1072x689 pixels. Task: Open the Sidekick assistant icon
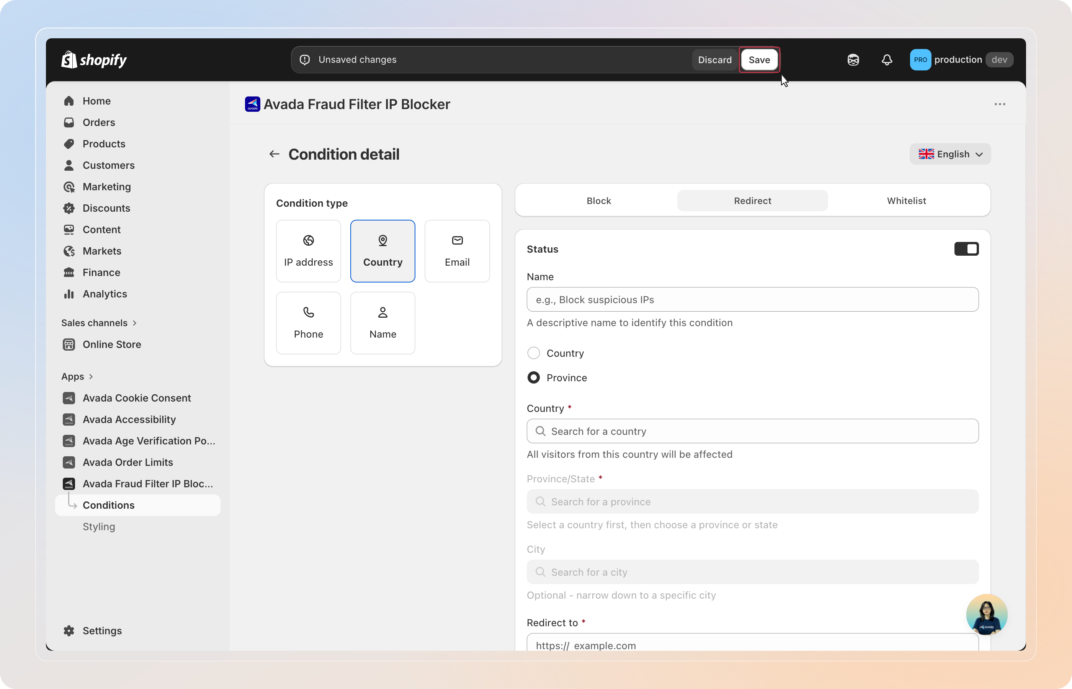pos(853,59)
